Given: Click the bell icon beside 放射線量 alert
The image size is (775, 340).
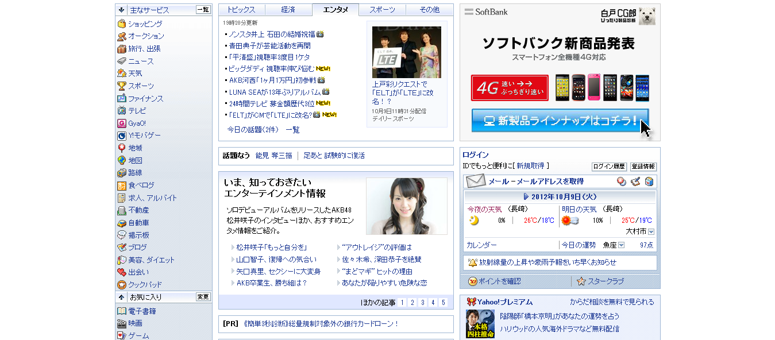Looking at the screenshot, I should pos(472,262).
